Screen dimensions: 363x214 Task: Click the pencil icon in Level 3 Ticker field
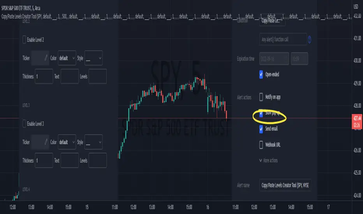click(46, 142)
